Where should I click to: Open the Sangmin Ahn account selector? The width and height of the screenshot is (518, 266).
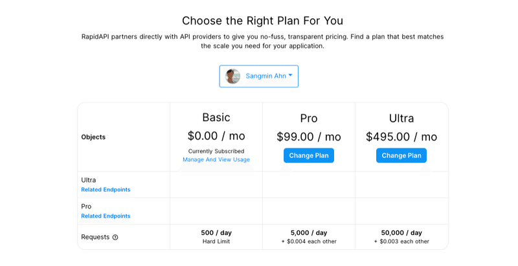258,76
